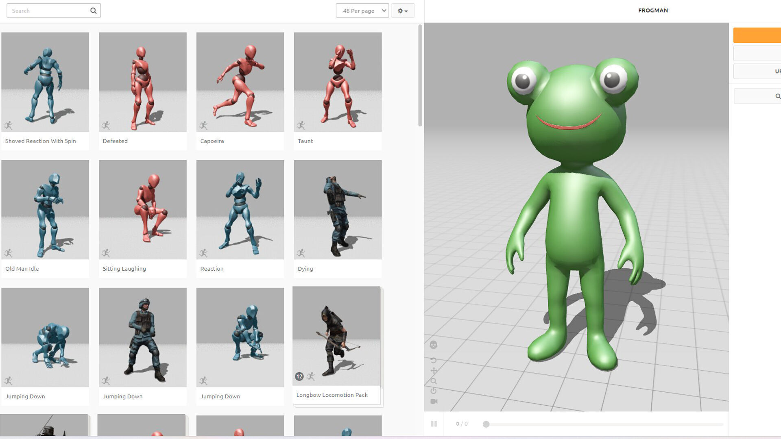Click the search magnifier in right panel
Viewport: 781px width, 439px height.
778,96
